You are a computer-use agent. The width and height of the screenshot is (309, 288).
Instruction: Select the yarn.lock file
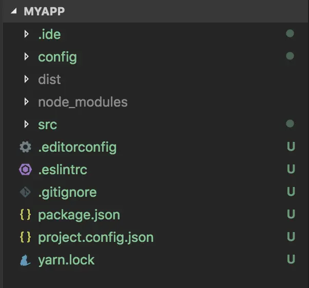point(66,260)
